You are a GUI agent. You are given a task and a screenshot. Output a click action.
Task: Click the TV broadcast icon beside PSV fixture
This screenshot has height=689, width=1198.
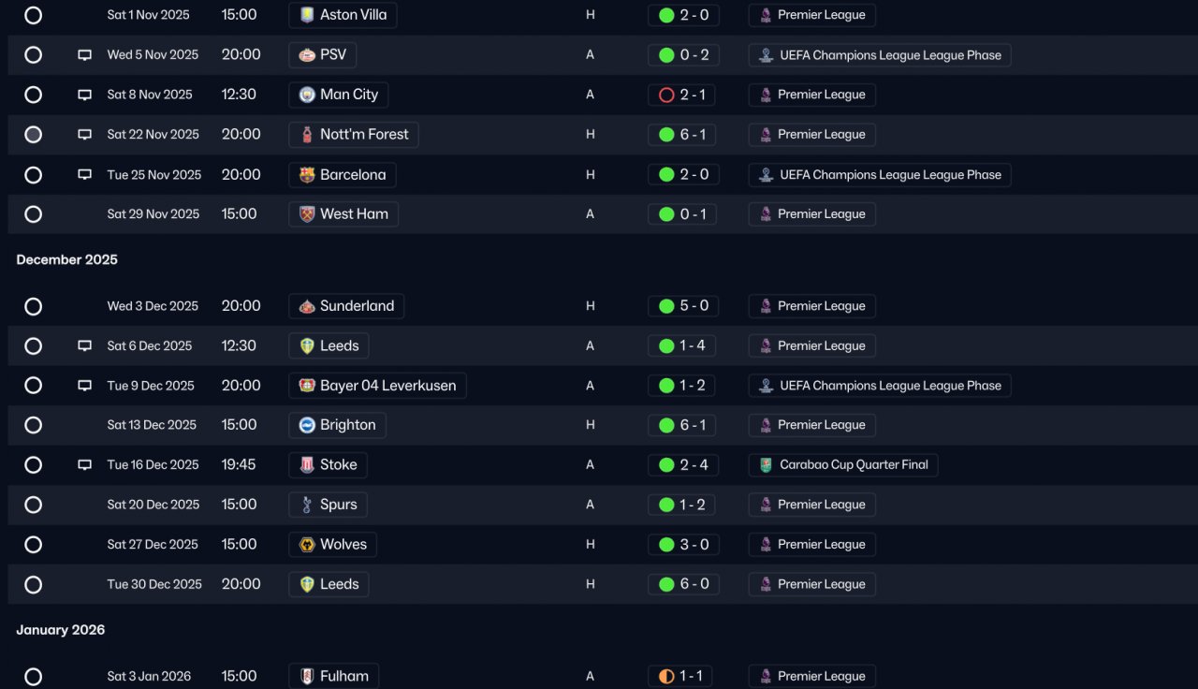tap(85, 55)
